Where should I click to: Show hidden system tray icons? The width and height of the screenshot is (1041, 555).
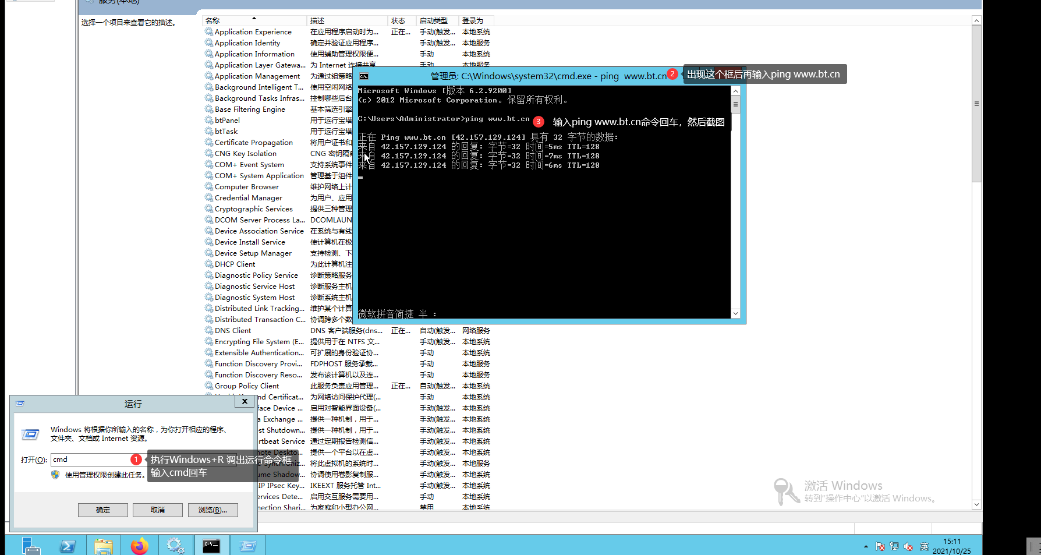pyautogui.click(x=866, y=546)
